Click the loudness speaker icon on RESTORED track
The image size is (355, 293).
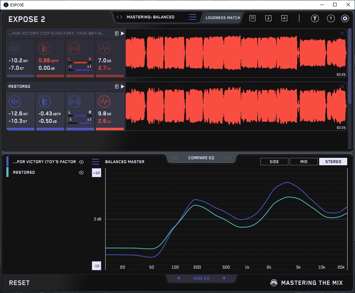pyautogui.click(x=15, y=102)
